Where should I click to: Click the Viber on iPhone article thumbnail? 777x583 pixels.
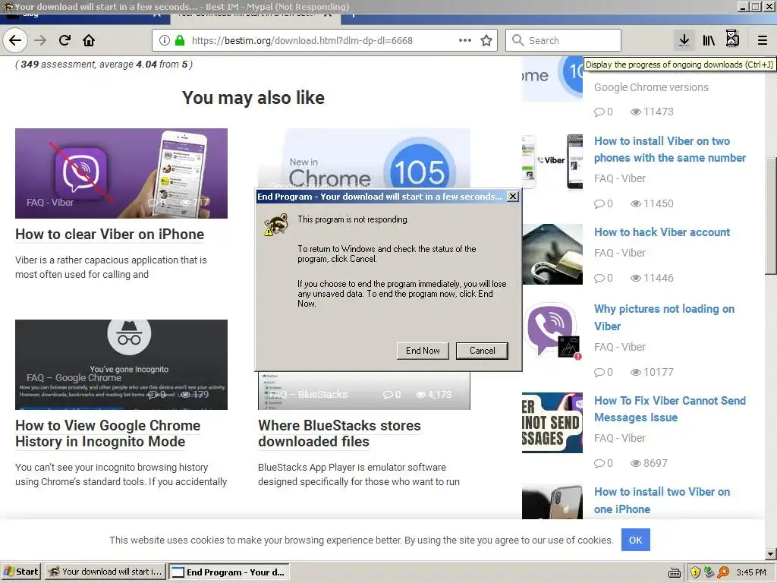click(121, 174)
